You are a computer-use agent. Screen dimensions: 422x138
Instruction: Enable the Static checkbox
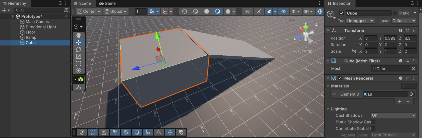point(395,13)
